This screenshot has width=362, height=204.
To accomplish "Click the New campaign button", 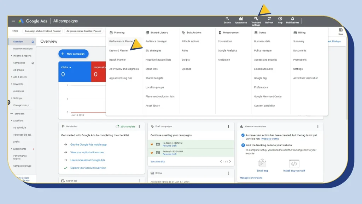I will [x=74, y=54].
